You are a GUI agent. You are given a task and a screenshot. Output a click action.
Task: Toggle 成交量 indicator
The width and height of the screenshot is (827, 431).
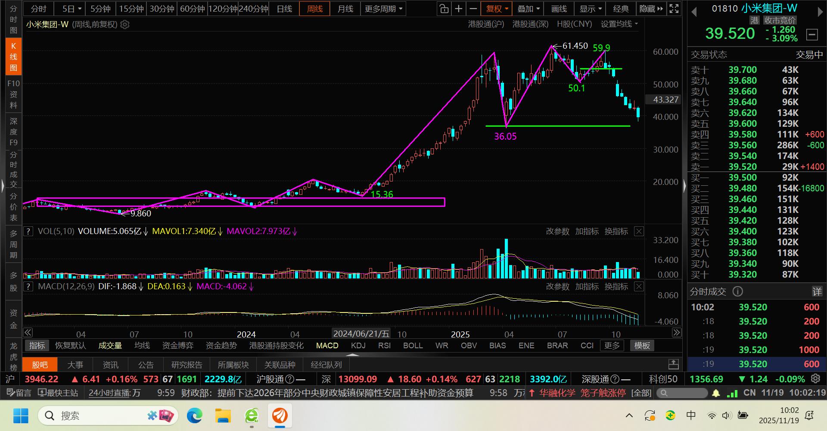[x=110, y=346]
